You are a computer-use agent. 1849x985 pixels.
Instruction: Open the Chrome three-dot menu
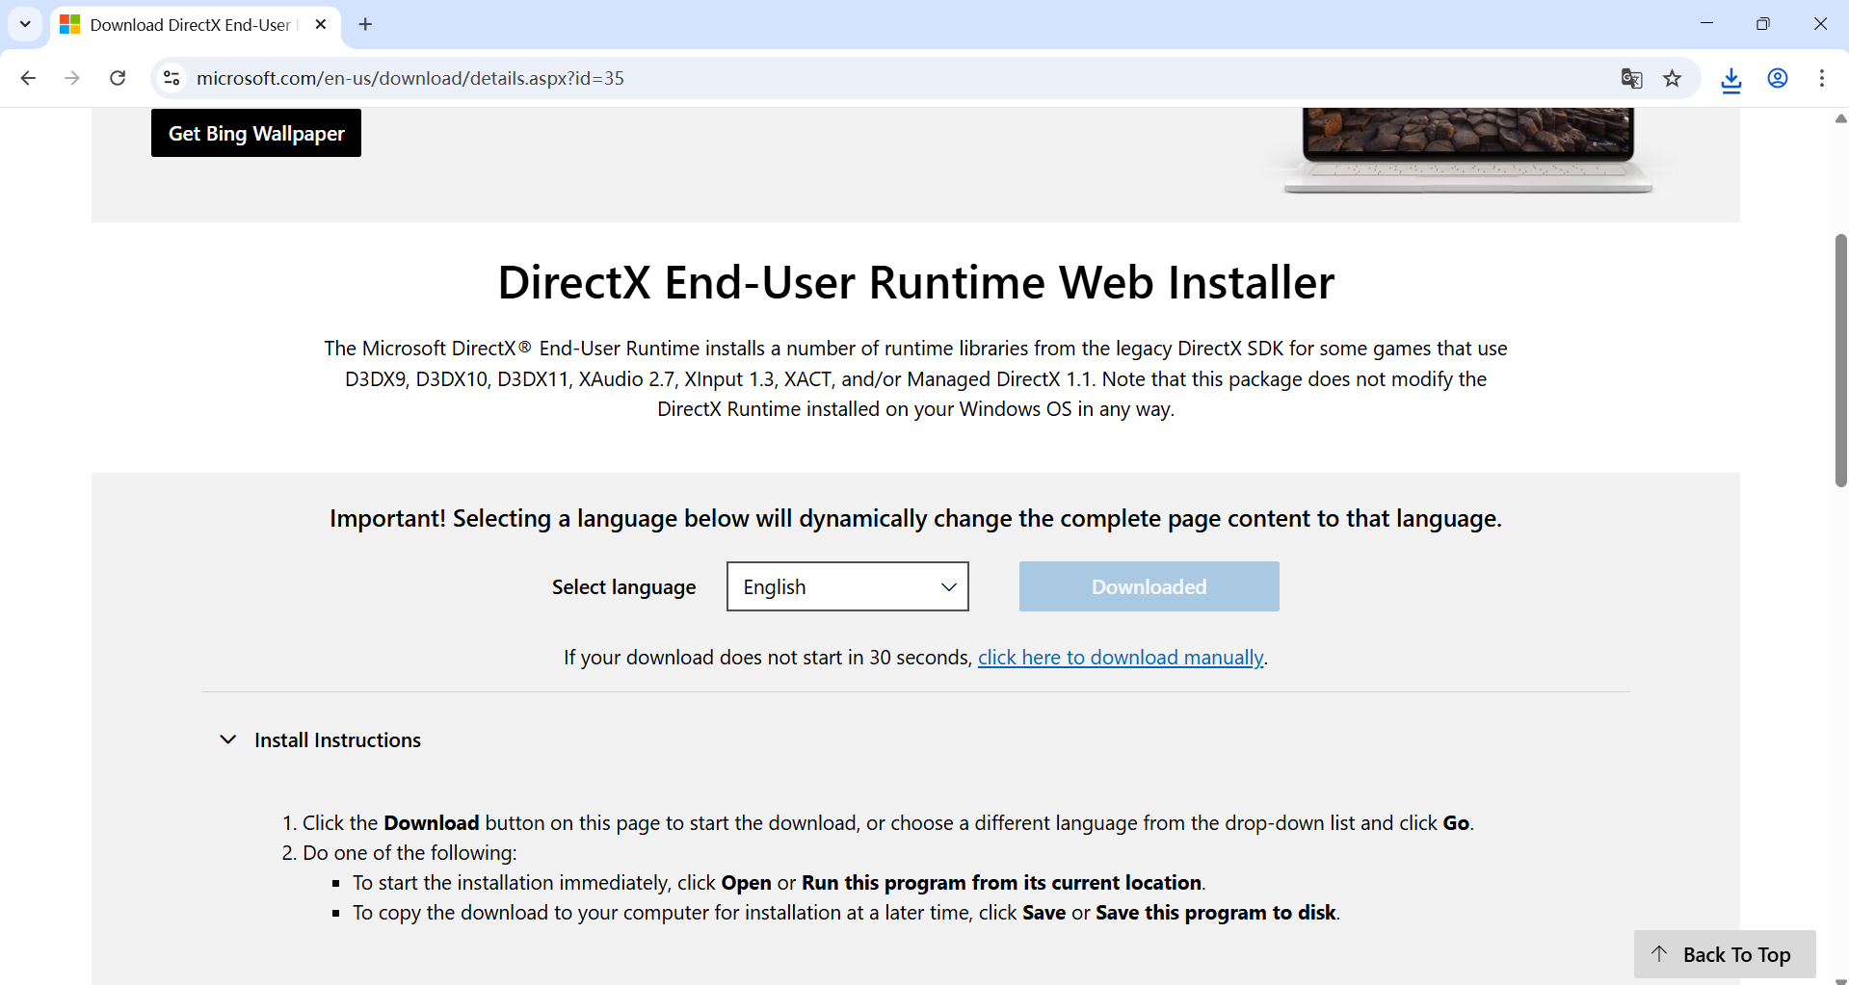[x=1821, y=78]
